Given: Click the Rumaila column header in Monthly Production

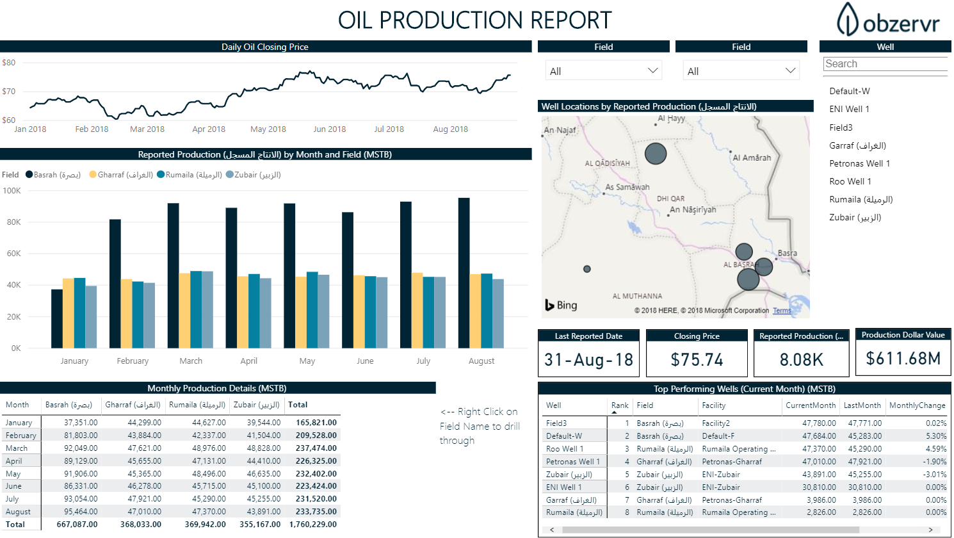Looking at the screenshot, I should coord(197,405).
